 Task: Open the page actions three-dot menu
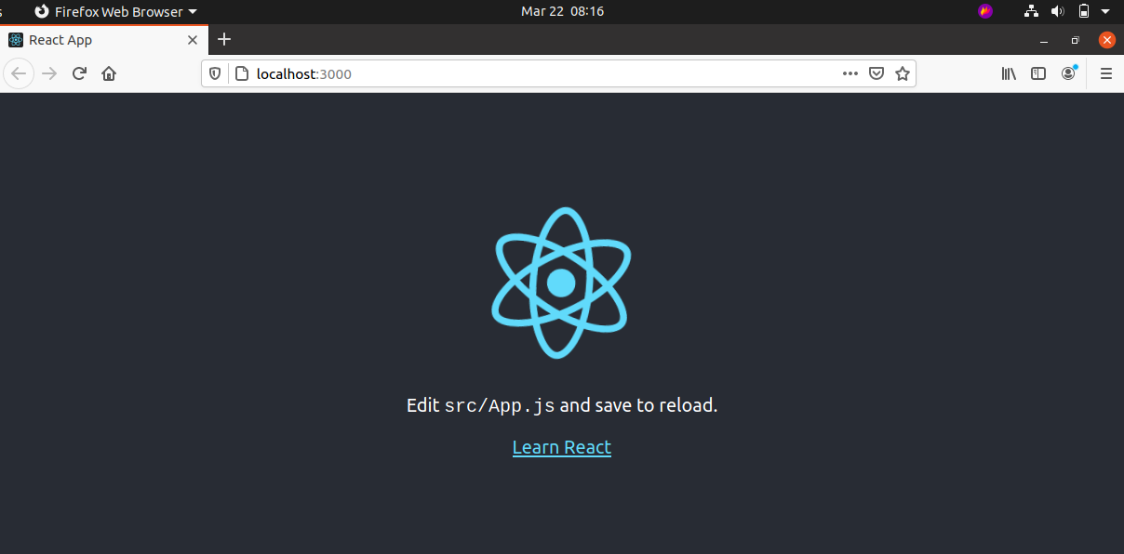[x=850, y=73]
